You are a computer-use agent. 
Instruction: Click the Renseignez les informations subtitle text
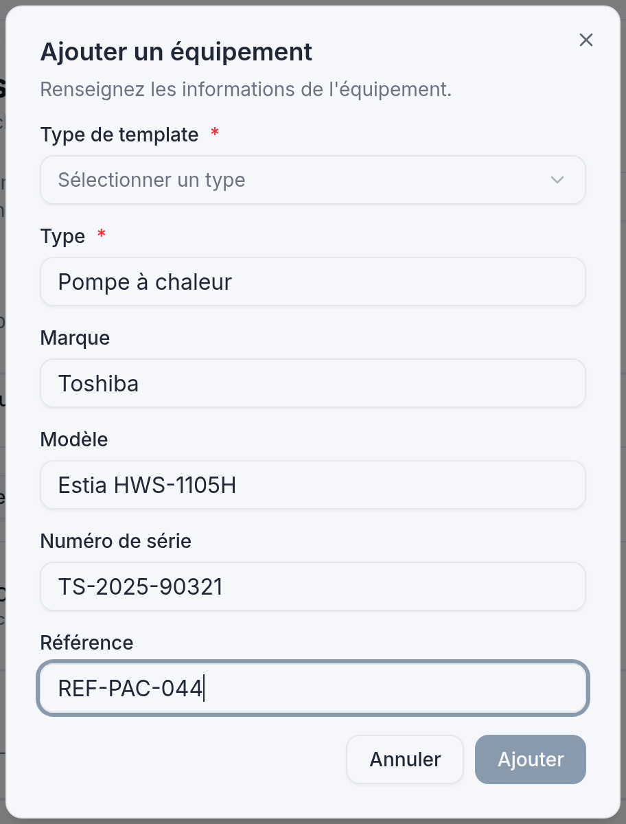tap(246, 90)
